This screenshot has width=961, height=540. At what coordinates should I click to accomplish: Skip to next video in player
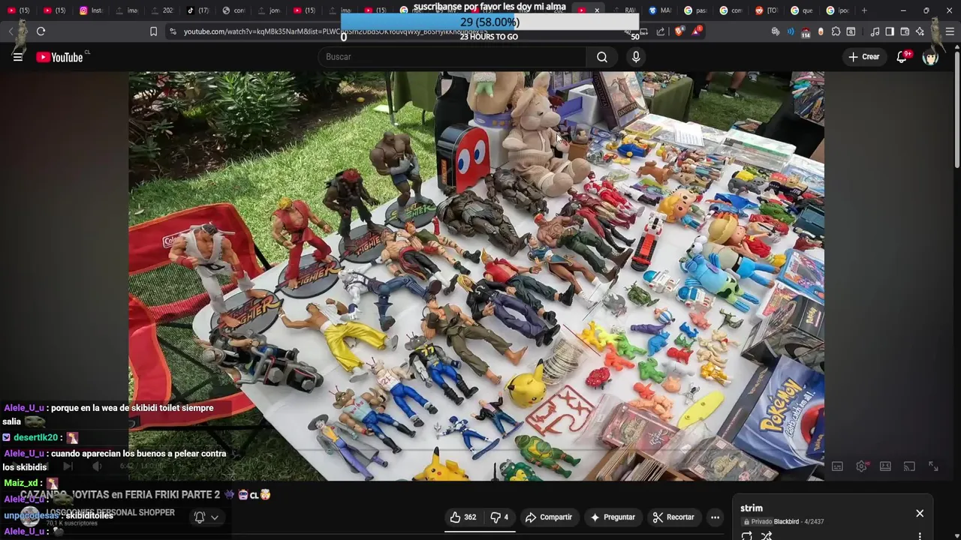coord(68,466)
